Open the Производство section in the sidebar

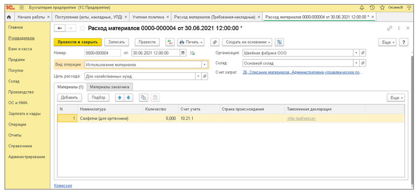pos(21,92)
